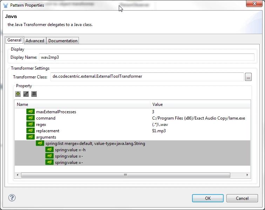Select the General tab

14,40
